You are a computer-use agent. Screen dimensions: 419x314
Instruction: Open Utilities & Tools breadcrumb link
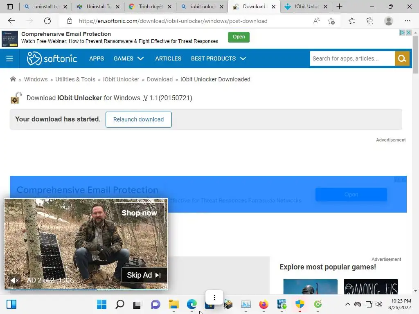[75, 79]
